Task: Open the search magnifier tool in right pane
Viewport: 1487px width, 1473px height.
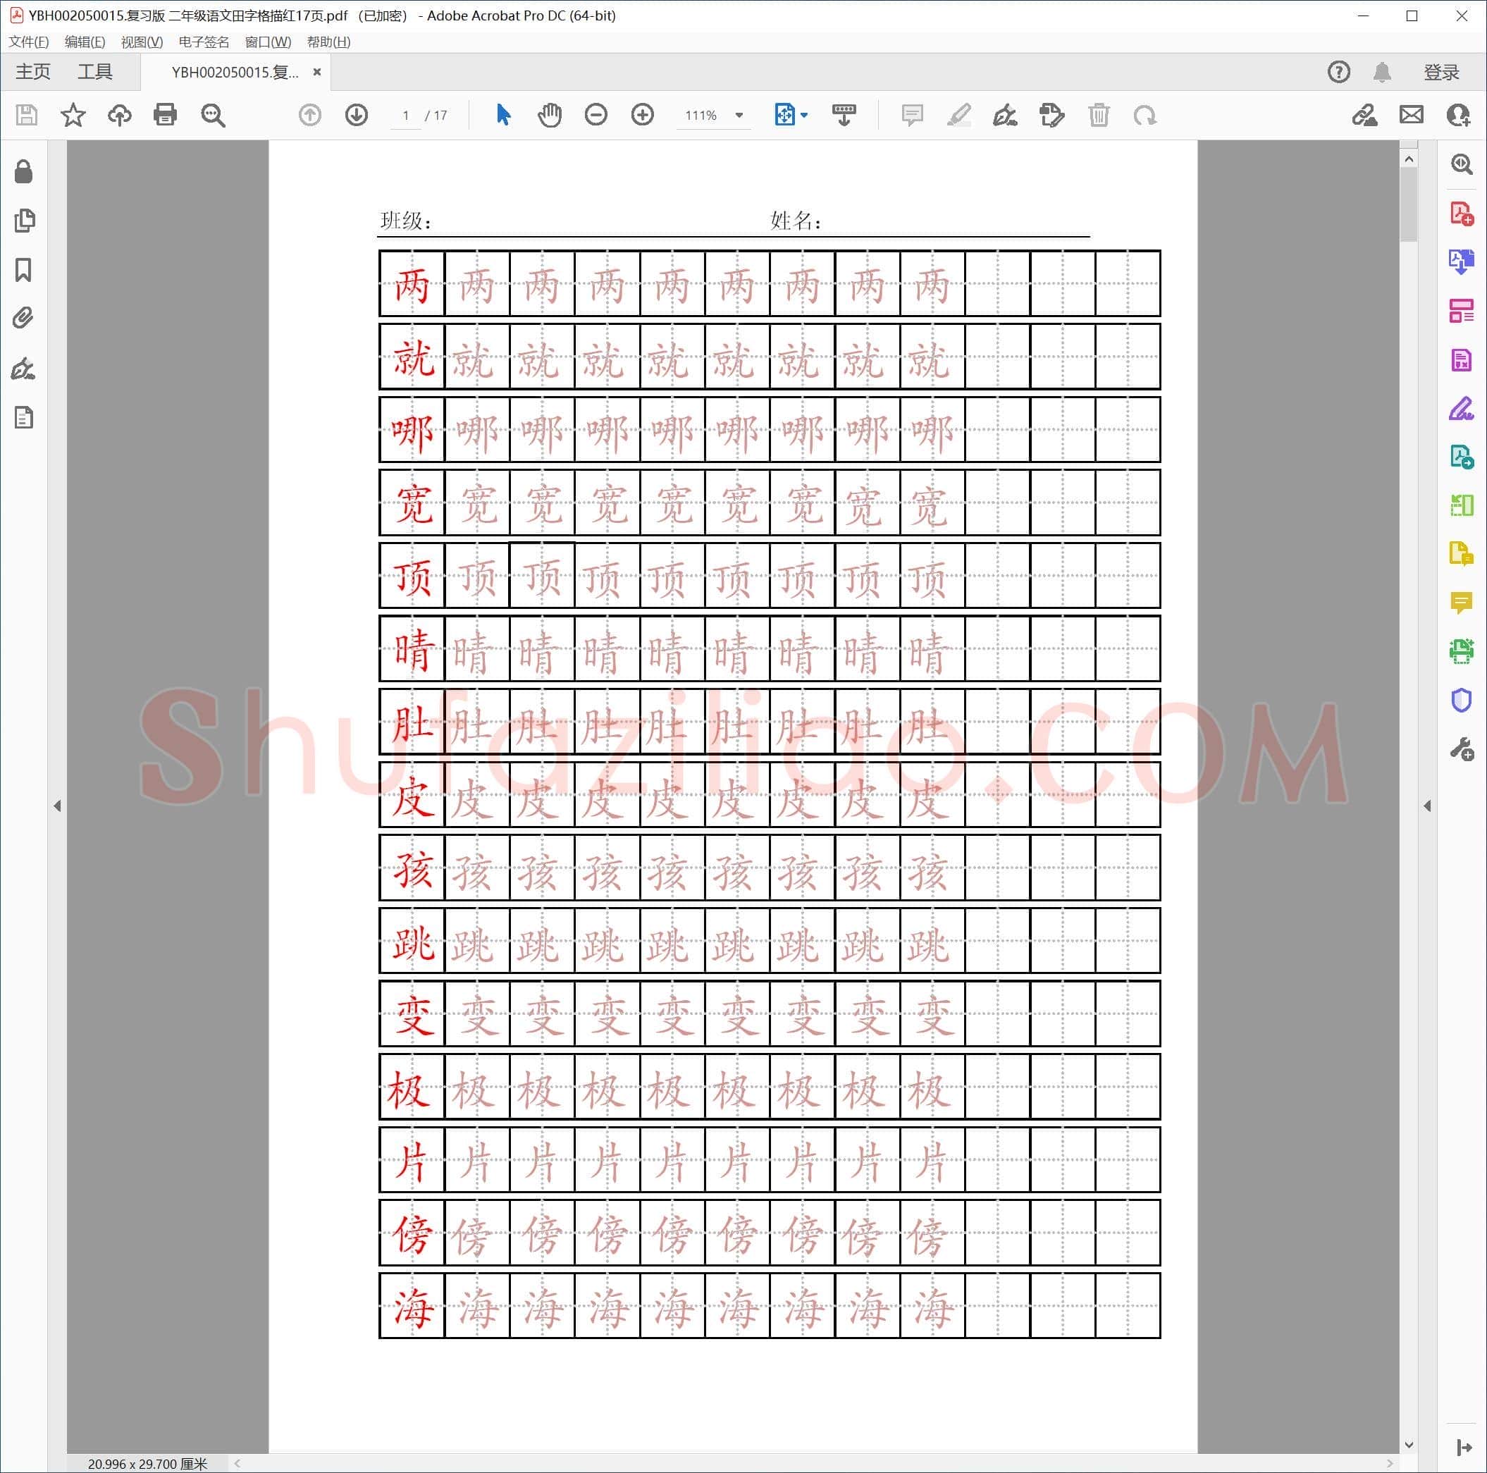Action: coord(1462,165)
